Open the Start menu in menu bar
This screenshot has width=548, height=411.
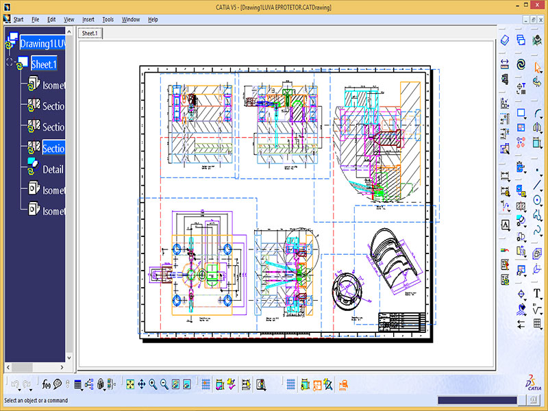(x=18, y=19)
